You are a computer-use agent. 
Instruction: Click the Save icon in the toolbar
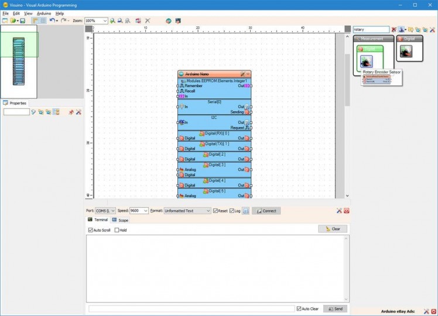click(22, 20)
